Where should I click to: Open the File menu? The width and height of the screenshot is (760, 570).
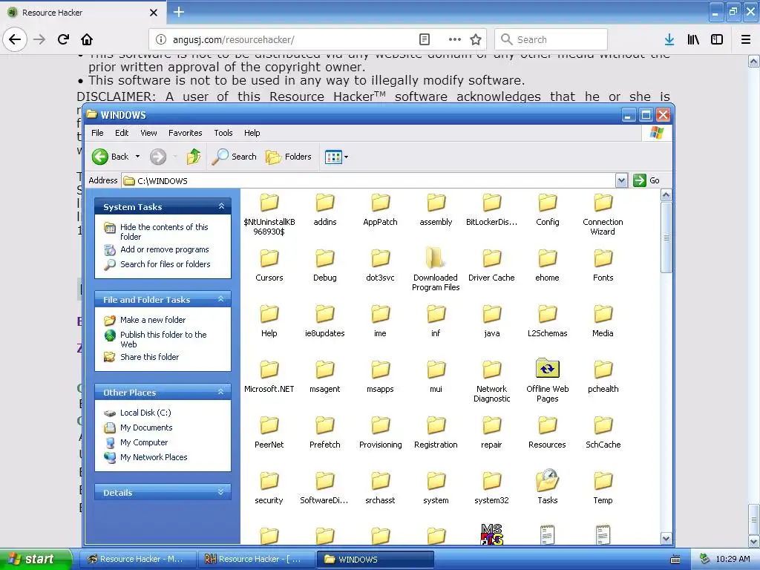[x=97, y=133]
